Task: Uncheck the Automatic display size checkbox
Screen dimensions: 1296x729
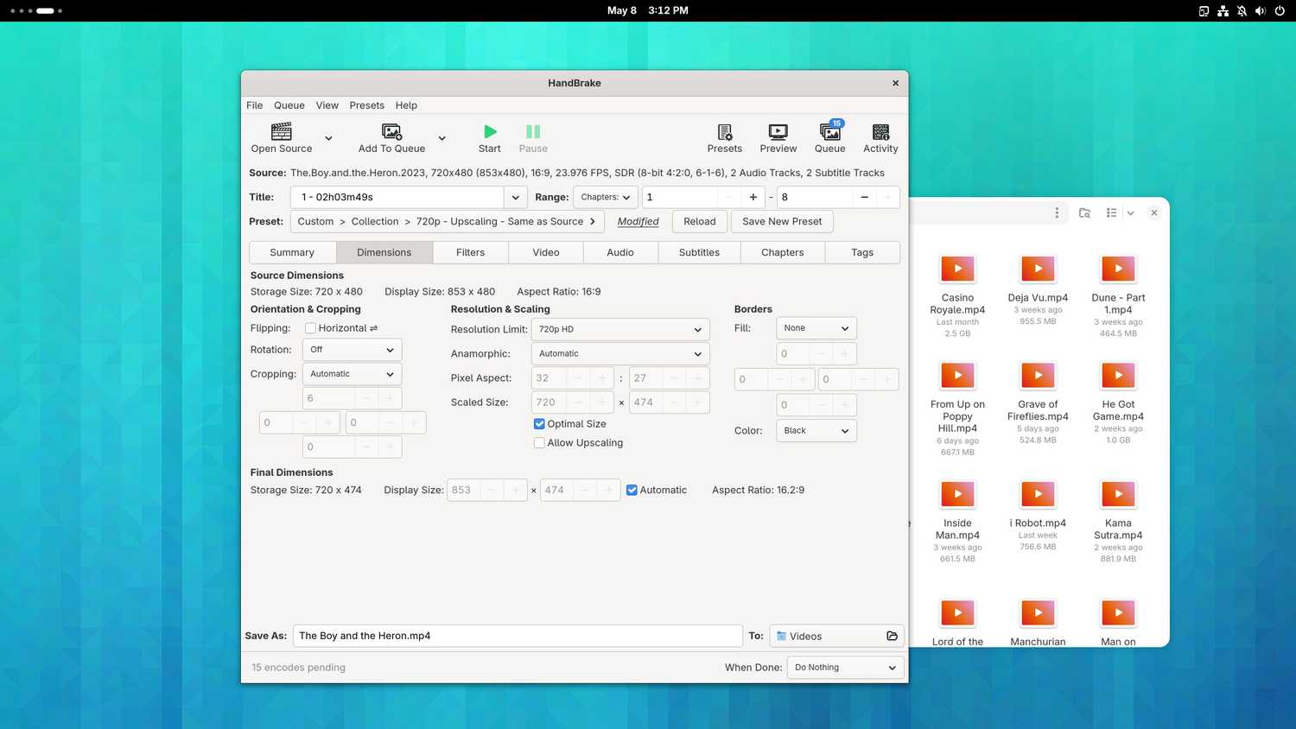Action: click(632, 490)
